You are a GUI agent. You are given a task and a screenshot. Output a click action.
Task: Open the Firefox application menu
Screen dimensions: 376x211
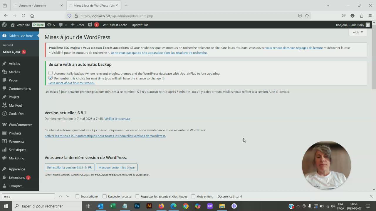click(x=370, y=16)
